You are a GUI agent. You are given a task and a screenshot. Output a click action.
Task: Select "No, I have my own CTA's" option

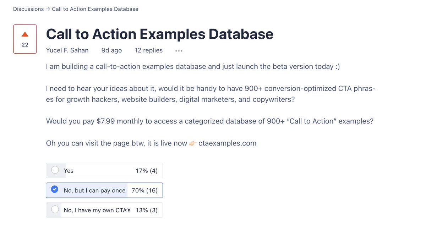coord(104,210)
